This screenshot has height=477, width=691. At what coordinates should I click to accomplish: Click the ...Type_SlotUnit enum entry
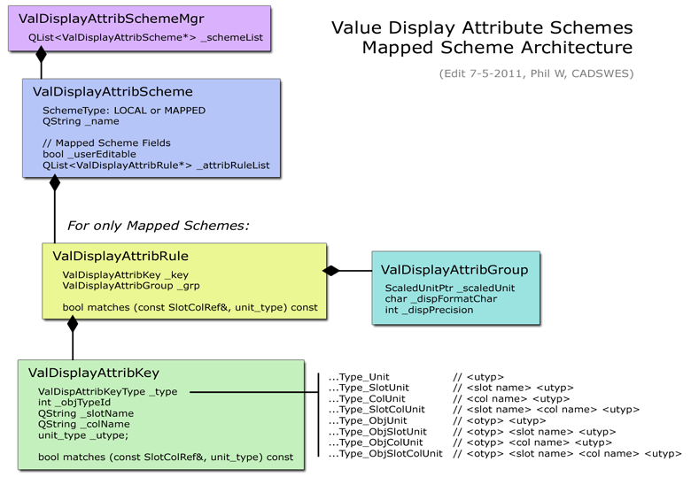[x=369, y=388]
